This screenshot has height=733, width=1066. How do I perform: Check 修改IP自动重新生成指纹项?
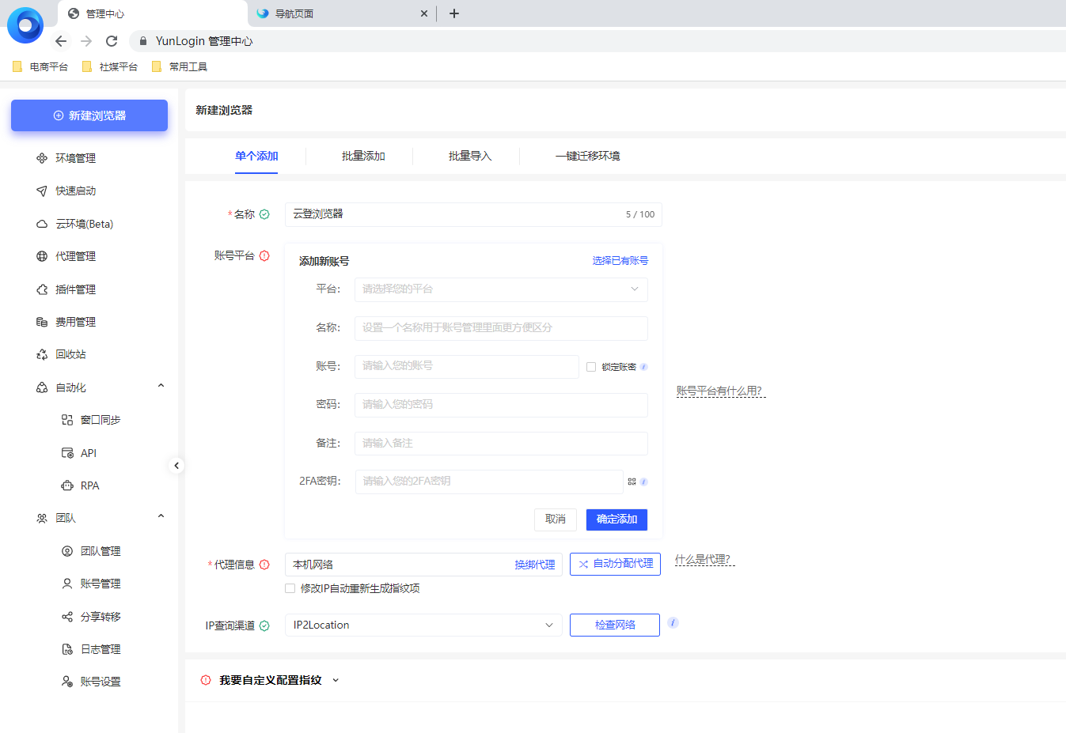click(x=290, y=588)
